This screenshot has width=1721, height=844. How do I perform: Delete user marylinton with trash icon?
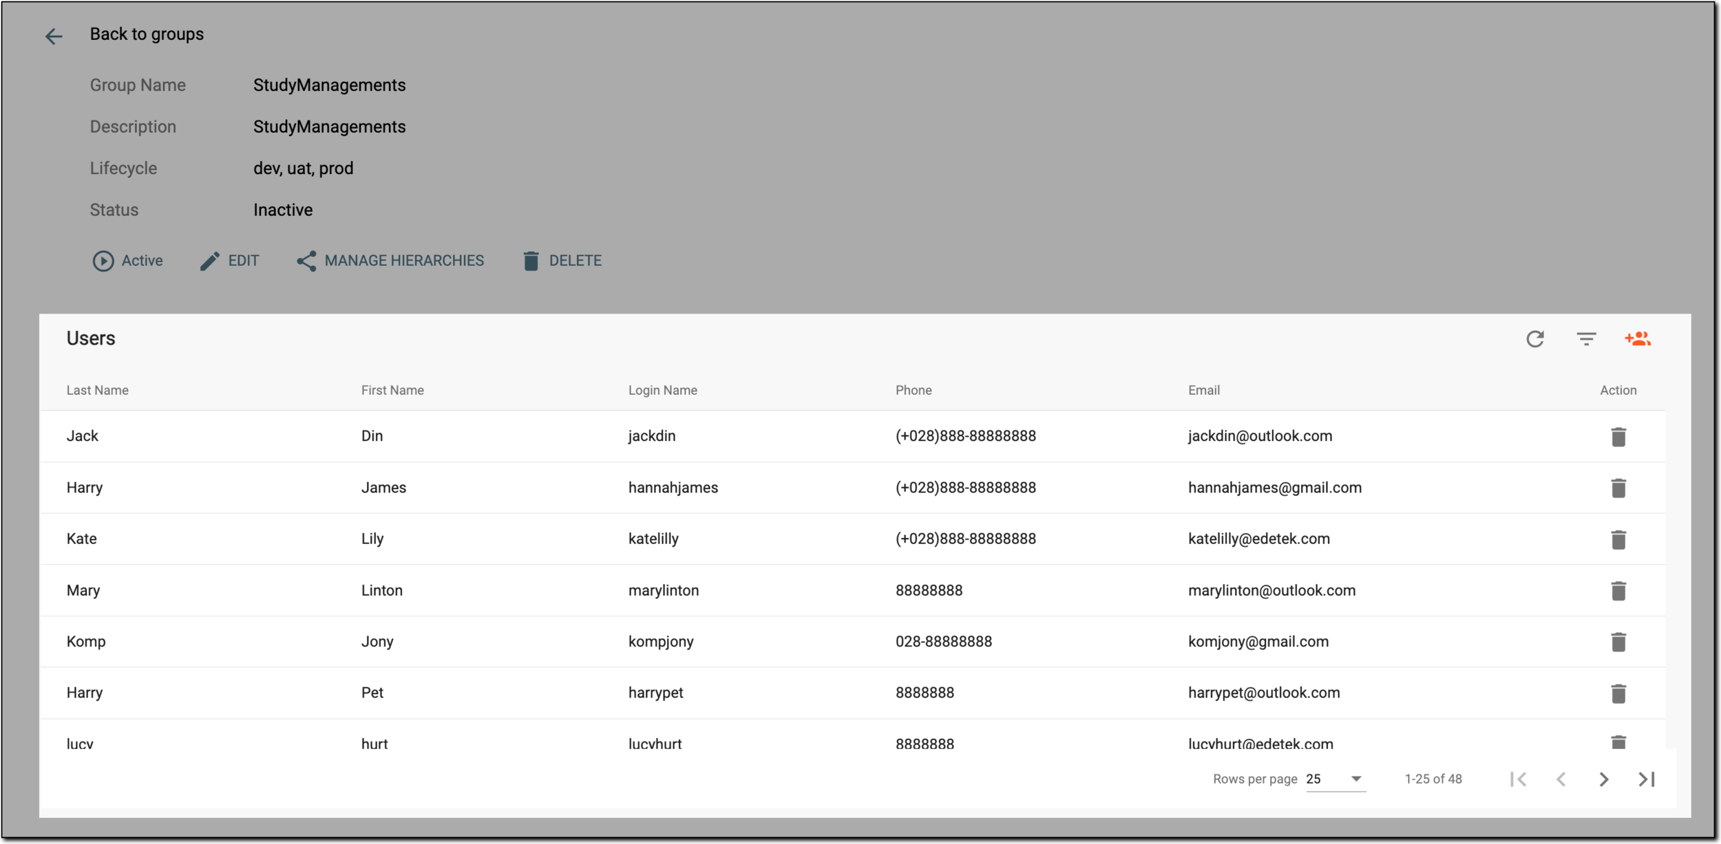tap(1618, 591)
